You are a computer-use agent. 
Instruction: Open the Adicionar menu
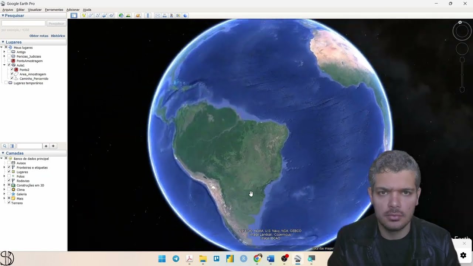[x=73, y=10]
